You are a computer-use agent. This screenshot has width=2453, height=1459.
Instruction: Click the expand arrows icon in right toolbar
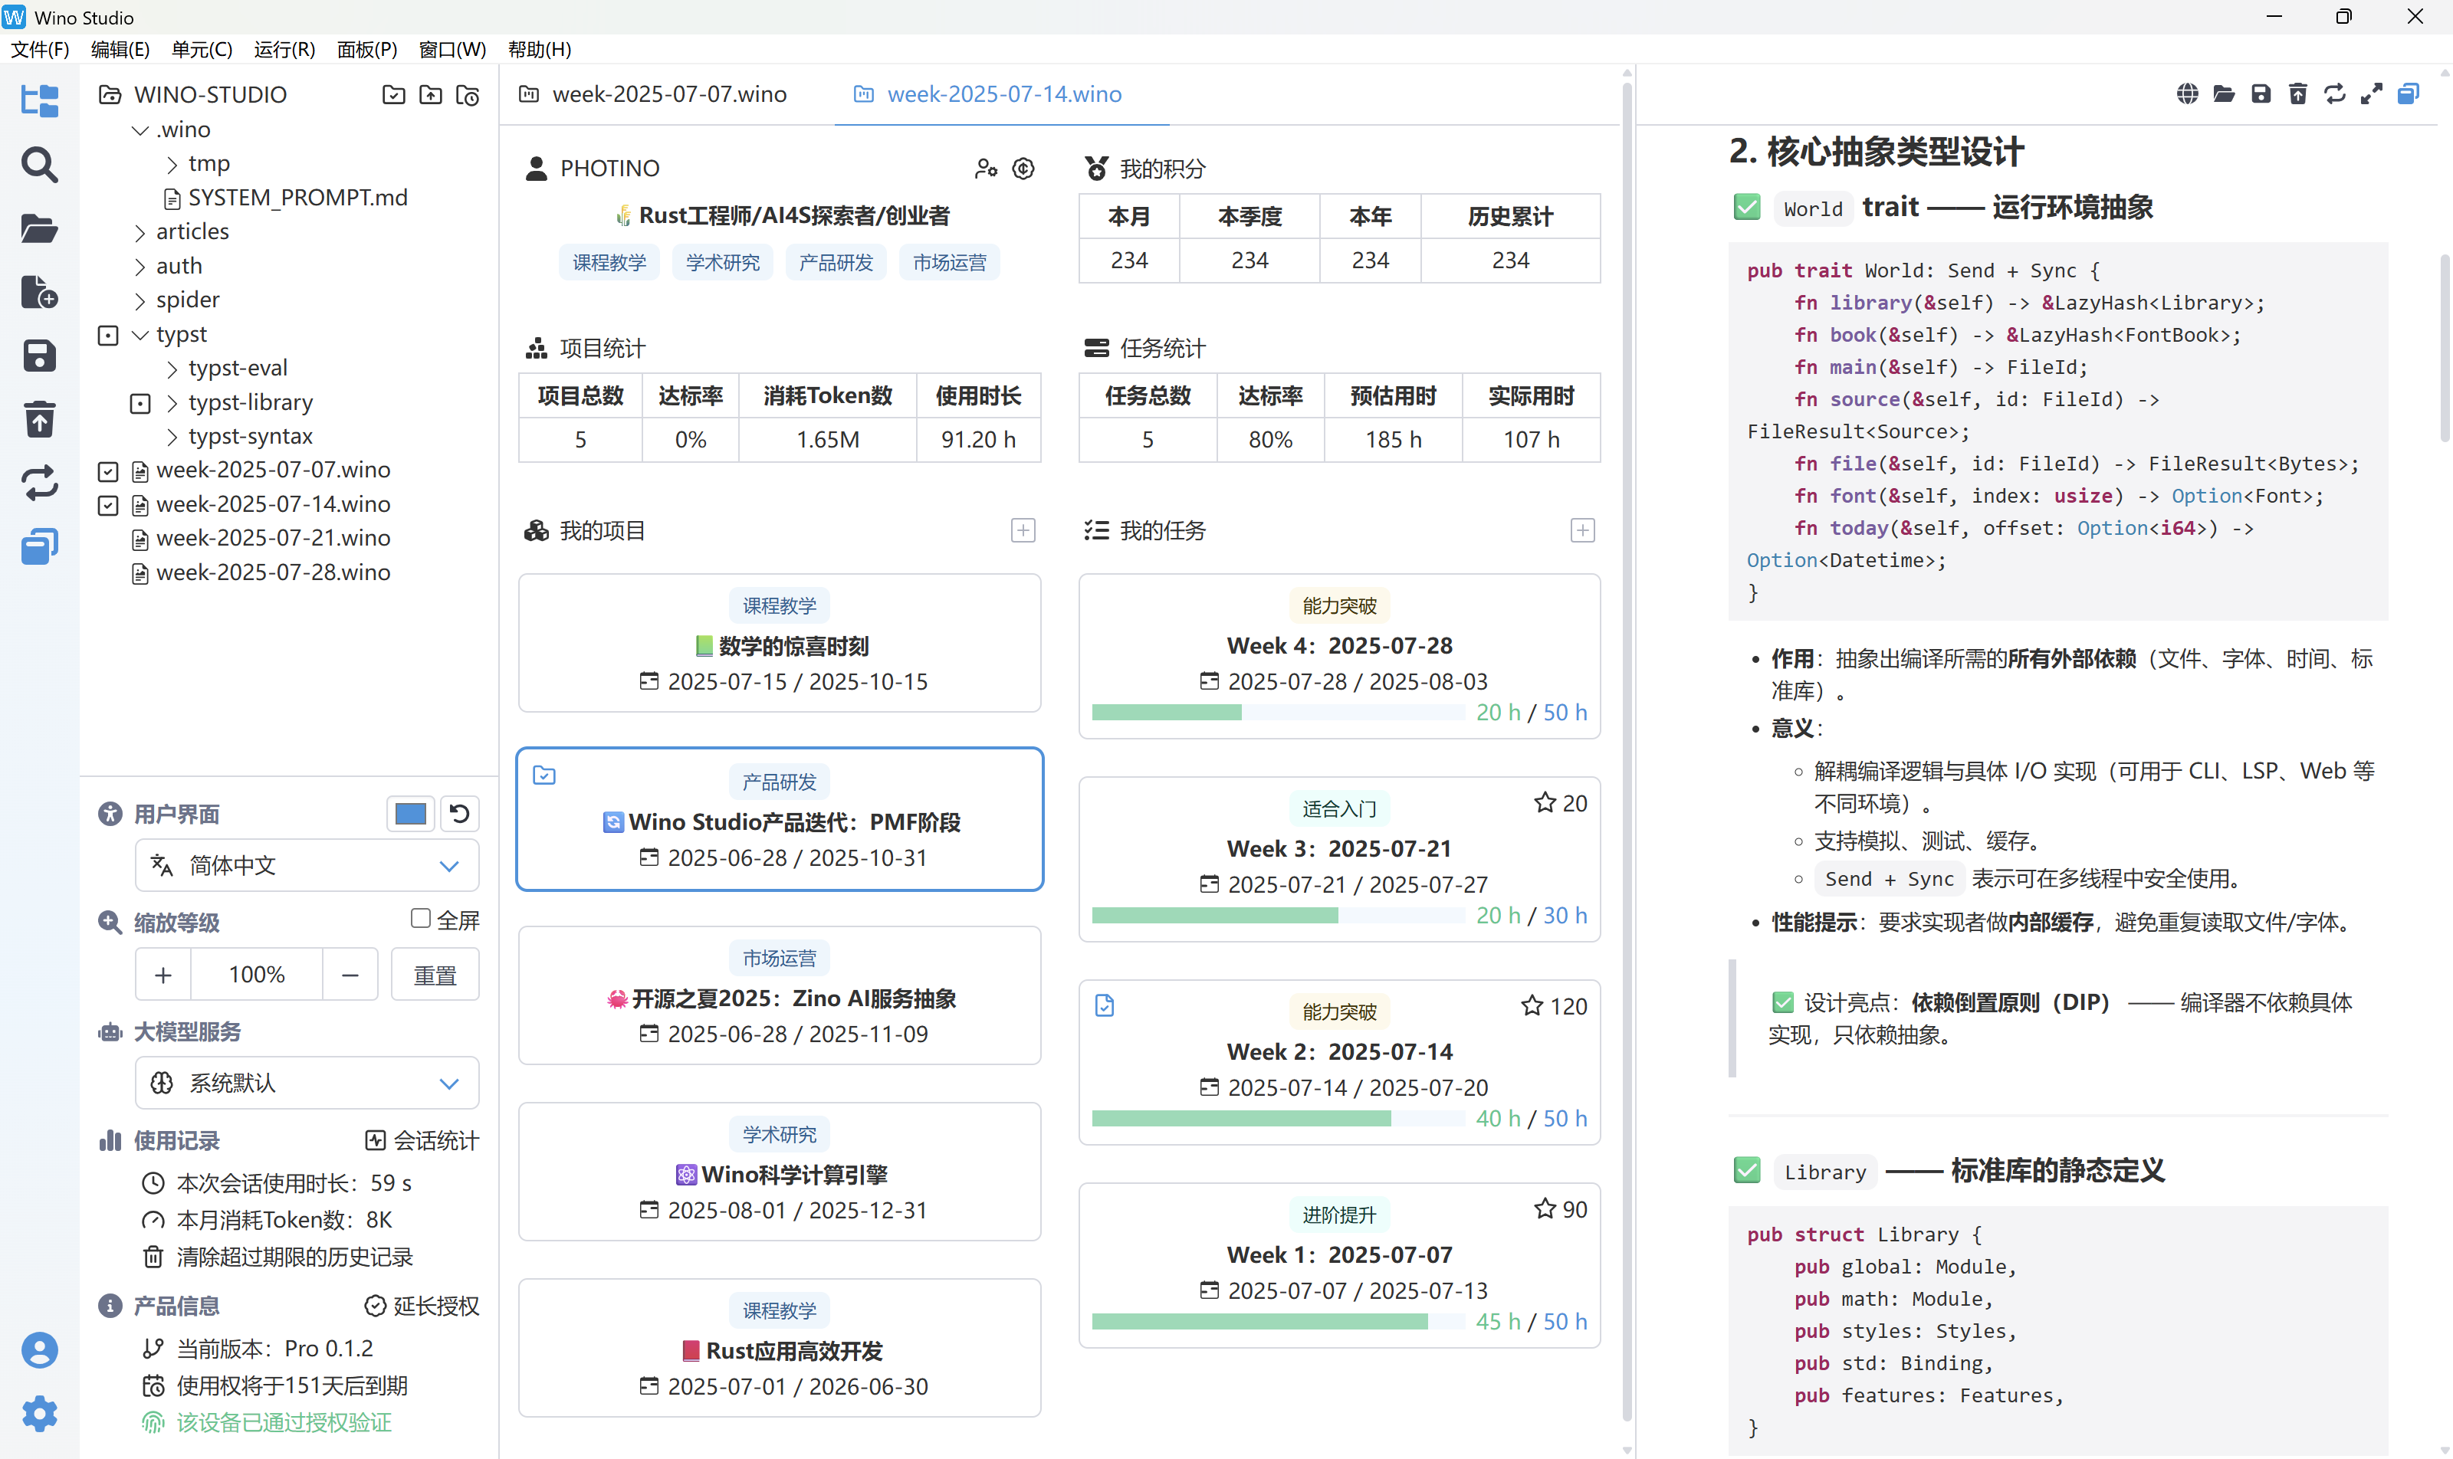(2372, 94)
